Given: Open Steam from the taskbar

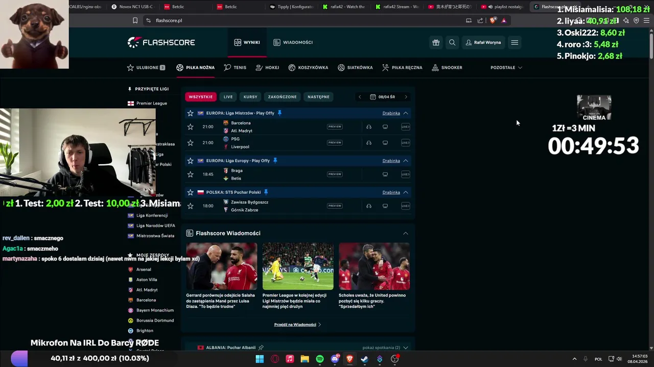Looking at the screenshot, I should point(364,359).
